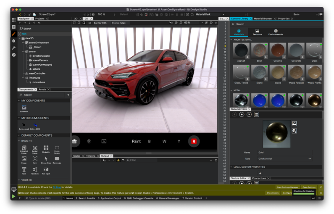Open the Basic workspace dropdown

[305, 14]
